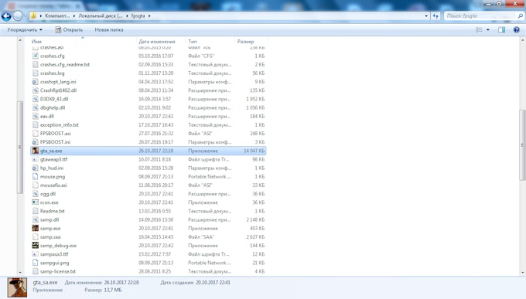Select the CrashRpt1402.dll file icon
The height and width of the screenshot is (299, 526).
36,90
